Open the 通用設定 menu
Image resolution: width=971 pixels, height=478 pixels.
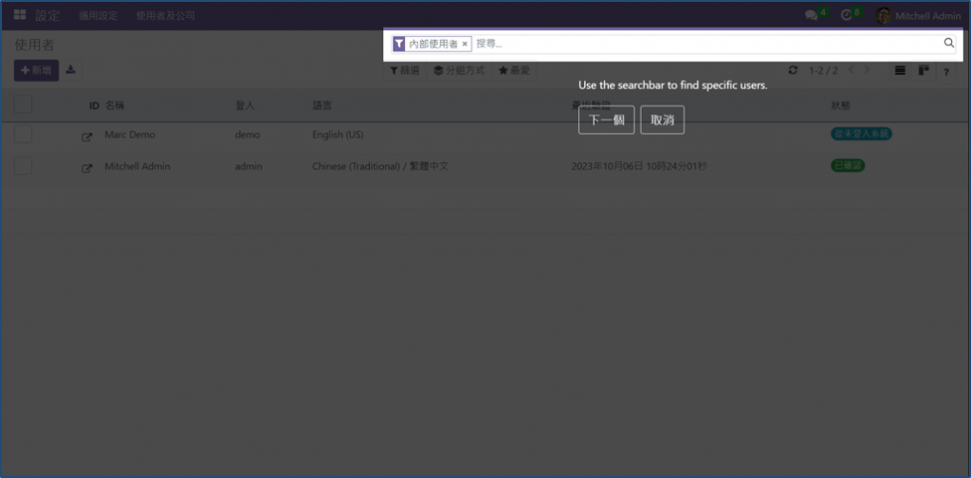click(98, 15)
